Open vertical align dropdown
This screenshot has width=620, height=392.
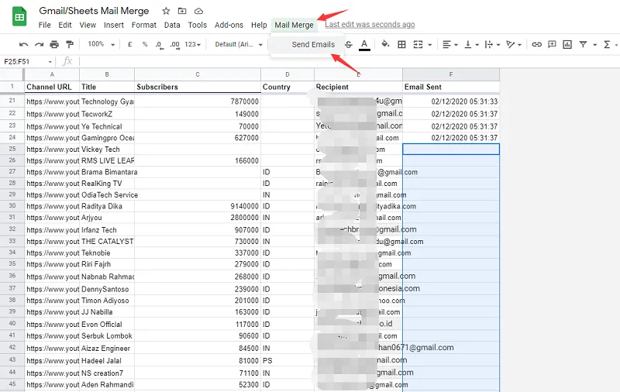tap(471, 44)
